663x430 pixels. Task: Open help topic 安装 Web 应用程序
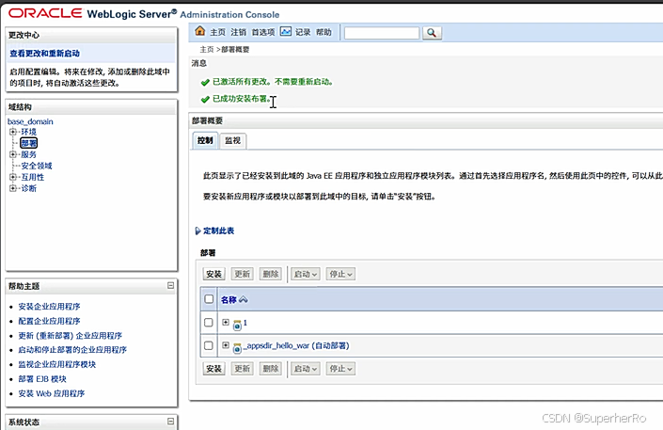(x=52, y=393)
